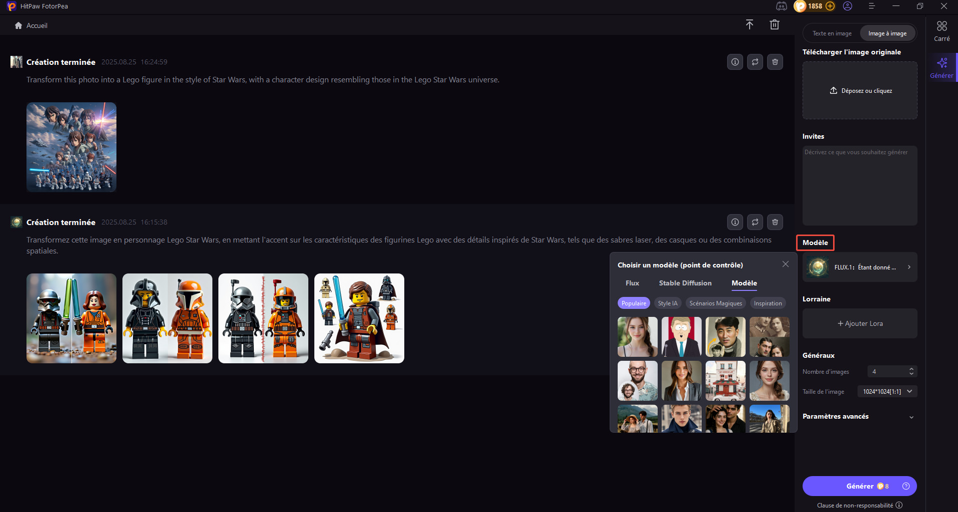Open the Carré sidebar tool
The image size is (958, 512).
(x=942, y=31)
